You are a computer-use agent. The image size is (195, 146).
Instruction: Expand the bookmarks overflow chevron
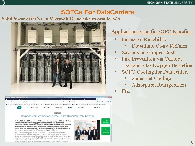[110, 104]
